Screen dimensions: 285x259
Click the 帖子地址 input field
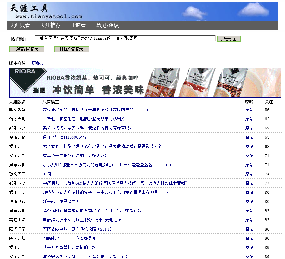(x=125, y=38)
